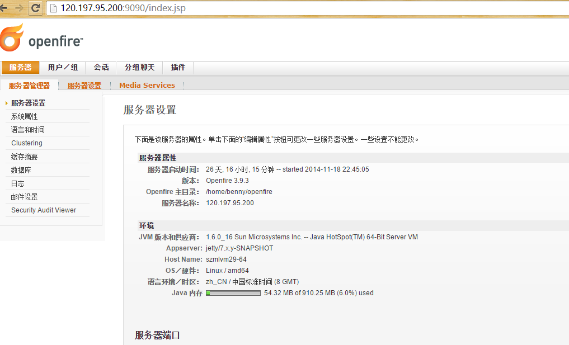Click the browser back arrow
Screen dimensions: 569x345
(x=3, y=8)
